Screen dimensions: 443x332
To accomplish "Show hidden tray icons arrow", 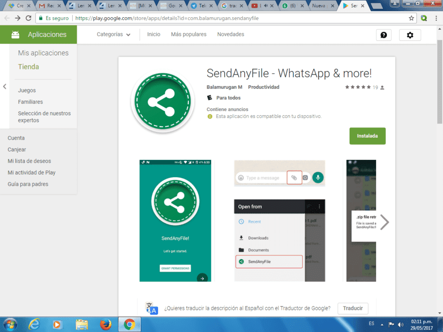I will 382,325.
